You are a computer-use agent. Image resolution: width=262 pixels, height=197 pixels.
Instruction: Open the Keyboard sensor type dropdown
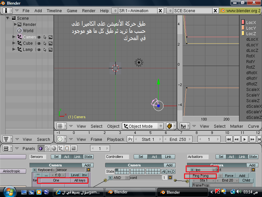click(x=46, y=170)
